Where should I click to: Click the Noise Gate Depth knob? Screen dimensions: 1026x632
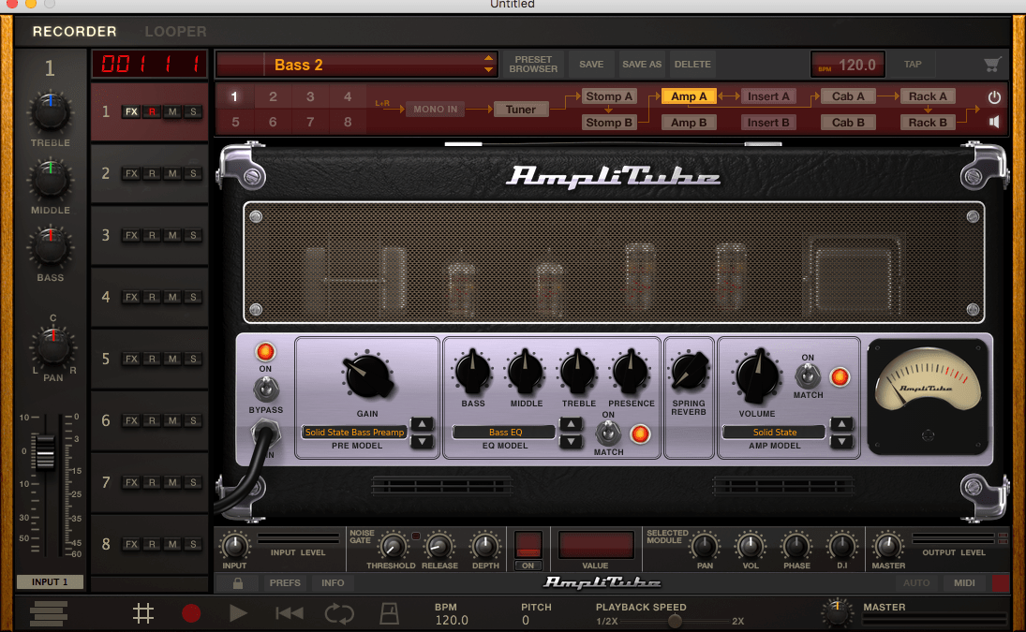click(x=484, y=546)
